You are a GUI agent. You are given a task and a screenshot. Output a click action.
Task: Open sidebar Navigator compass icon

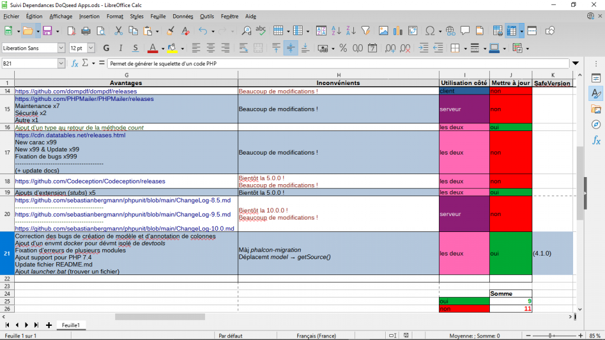click(x=596, y=125)
